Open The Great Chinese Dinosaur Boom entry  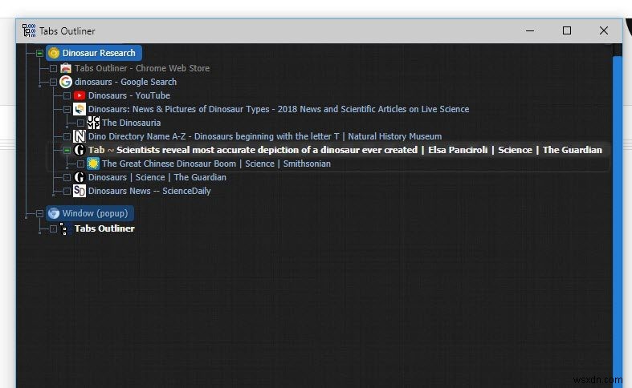click(216, 164)
